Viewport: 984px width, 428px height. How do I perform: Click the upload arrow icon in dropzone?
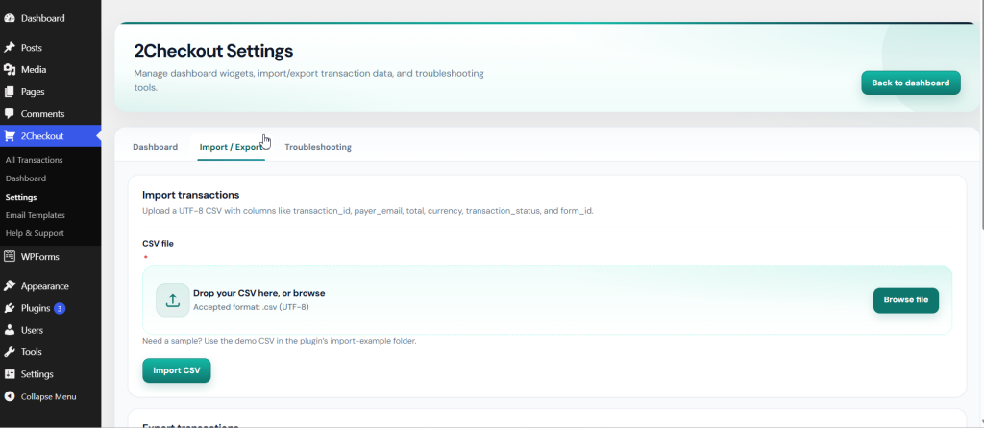pyautogui.click(x=173, y=300)
